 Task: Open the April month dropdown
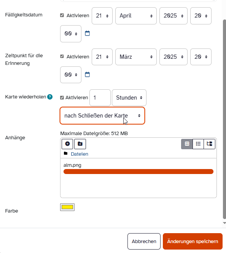[x=136, y=16]
